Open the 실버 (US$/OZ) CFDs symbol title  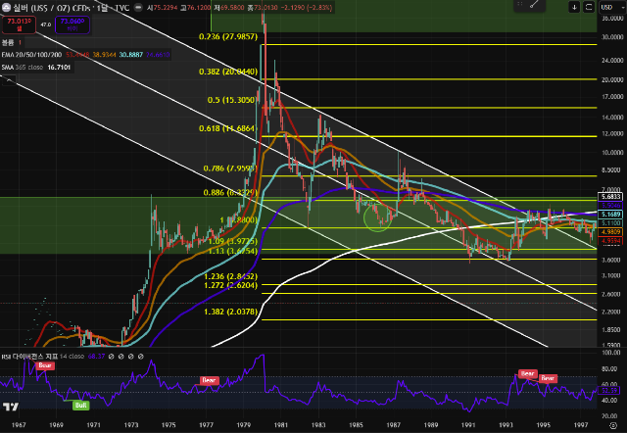pos(52,7)
